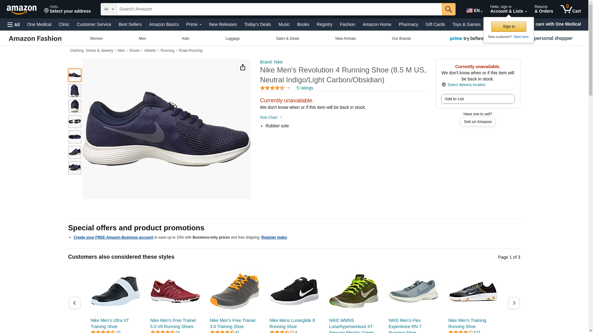The image size is (593, 333).
Task: Expand the Size Chart
Action: click(271, 117)
